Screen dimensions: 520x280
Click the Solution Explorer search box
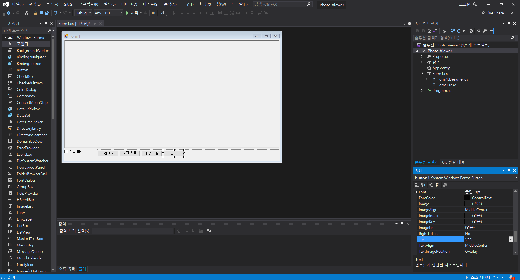(x=462, y=38)
